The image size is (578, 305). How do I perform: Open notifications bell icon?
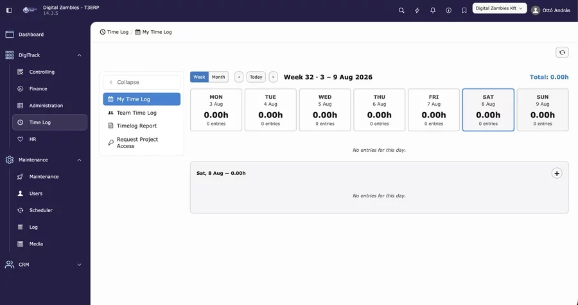coord(433,10)
